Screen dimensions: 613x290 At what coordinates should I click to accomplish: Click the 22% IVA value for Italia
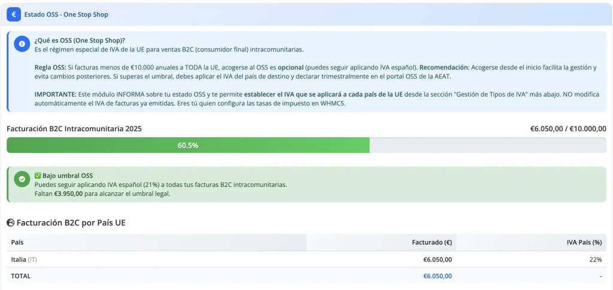click(x=595, y=259)
